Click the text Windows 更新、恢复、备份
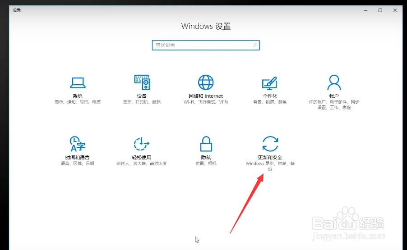Image resolution: width=407 pixels, height=250 pixels. (270, 166)
